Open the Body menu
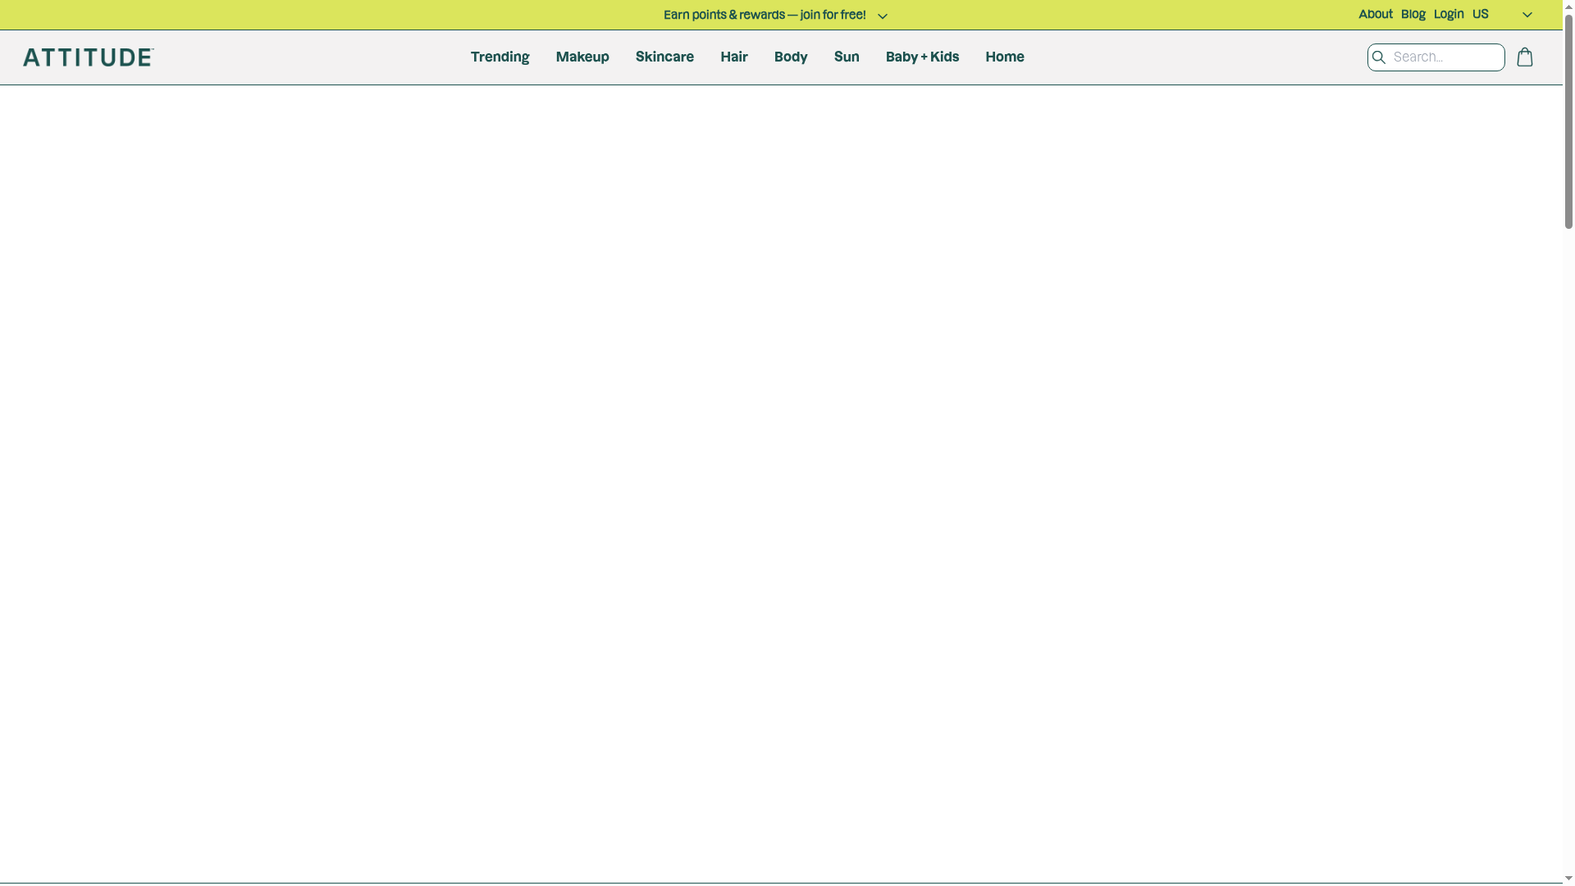1575x886 pixels. click(x=790, y=57)
